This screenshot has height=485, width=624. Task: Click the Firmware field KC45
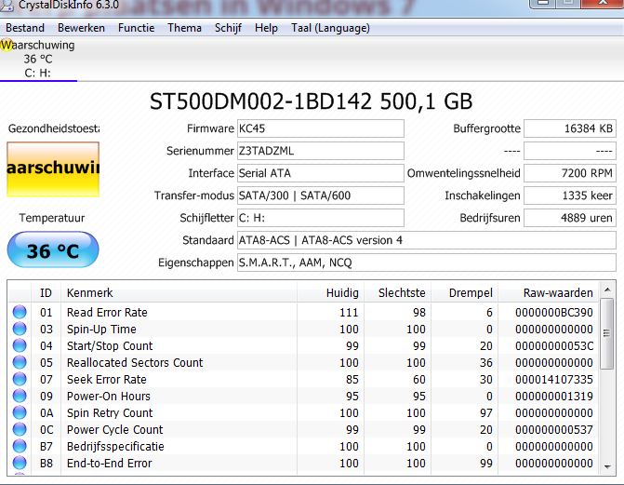pyautogui.click(x=321, y=128)
